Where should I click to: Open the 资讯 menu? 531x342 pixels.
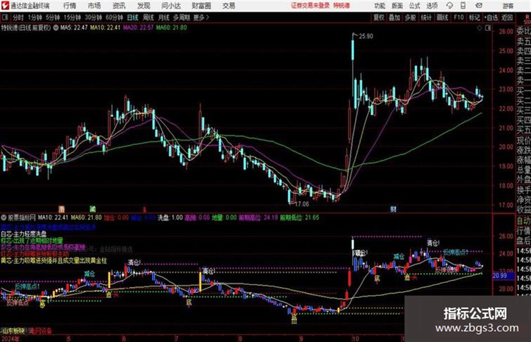click(119, 6)
